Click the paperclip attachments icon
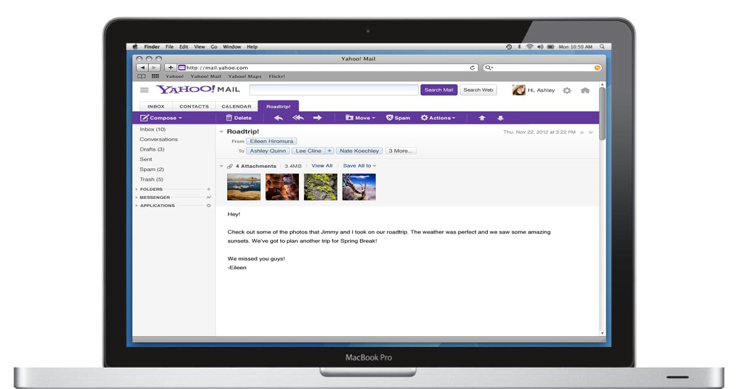This screenshot has height=389, width=741. coord(230,166)
